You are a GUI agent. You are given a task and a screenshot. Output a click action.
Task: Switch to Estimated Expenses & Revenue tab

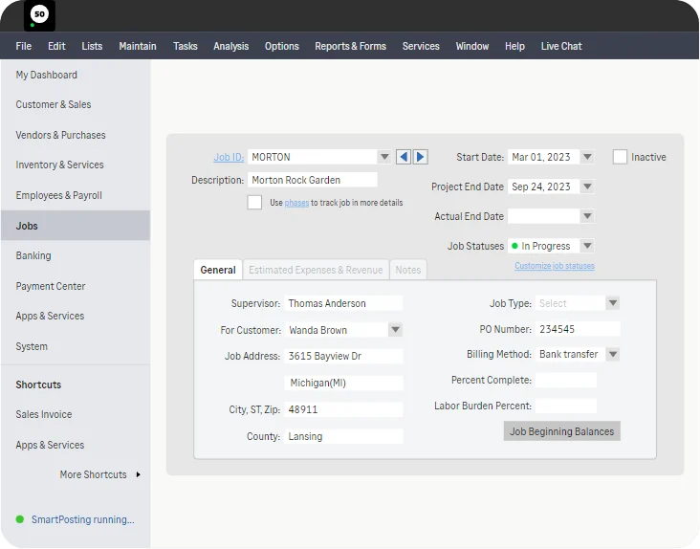coord(316,270)
